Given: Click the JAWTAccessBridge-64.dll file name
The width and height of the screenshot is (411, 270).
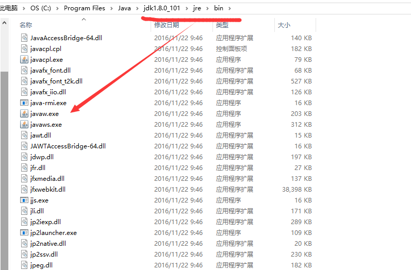Looking at the screenshot, I should pyautogui.click(x=68, y=146).
